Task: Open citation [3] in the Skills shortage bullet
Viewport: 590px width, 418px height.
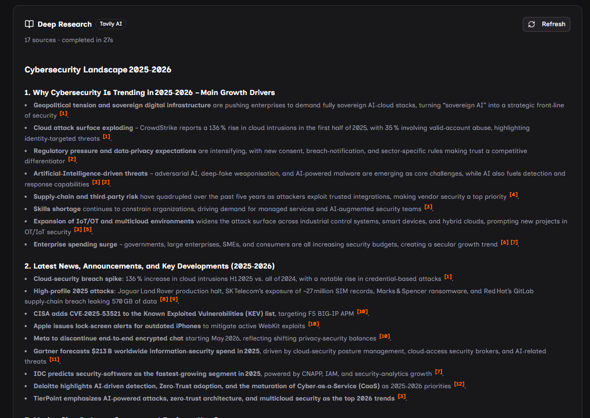Action: (x=428, y=207)
